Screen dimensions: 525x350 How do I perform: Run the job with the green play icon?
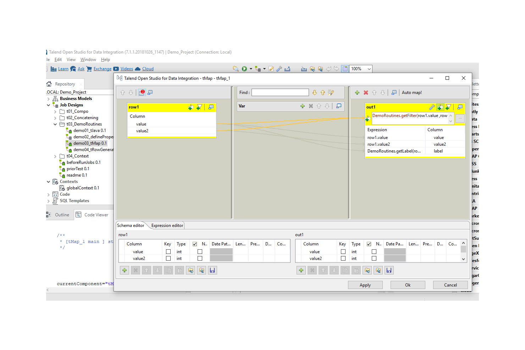(x=245, y=68)
